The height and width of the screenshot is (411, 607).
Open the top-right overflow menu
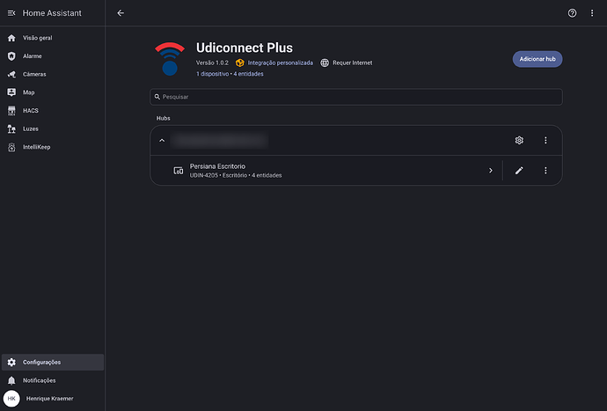[x=592, y=13]
